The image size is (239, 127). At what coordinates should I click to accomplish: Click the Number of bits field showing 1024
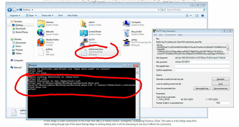(x=222, y=103)
